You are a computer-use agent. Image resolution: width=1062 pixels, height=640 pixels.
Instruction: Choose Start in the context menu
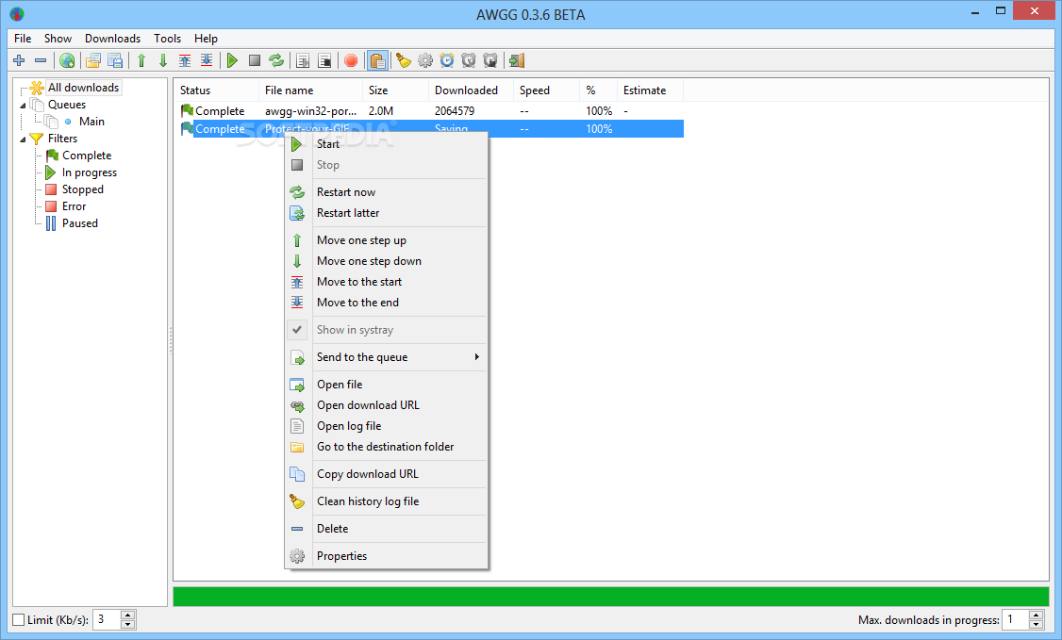click(386, 144)
